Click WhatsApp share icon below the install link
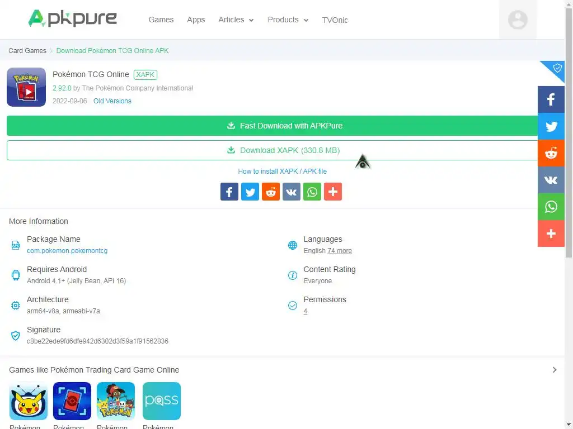Image resolution: width=573 pixels, height=429 pixels. click(312, 192)
